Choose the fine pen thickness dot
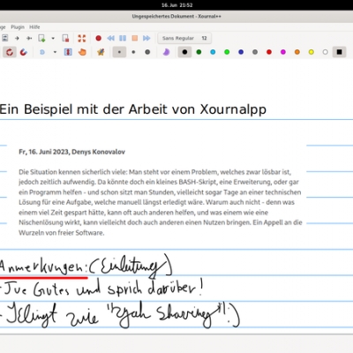Screen dimensions: 353x353 (x=119, y=52)
